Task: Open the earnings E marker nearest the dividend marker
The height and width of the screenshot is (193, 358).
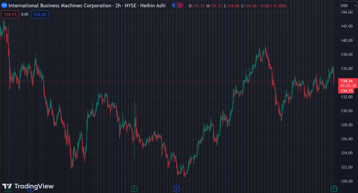Action: [134, 189]
